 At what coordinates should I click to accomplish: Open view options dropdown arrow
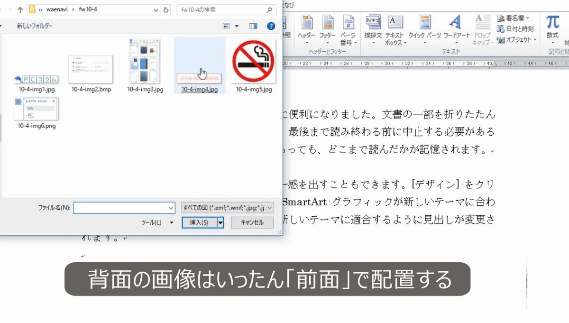[x=237, y=26]
